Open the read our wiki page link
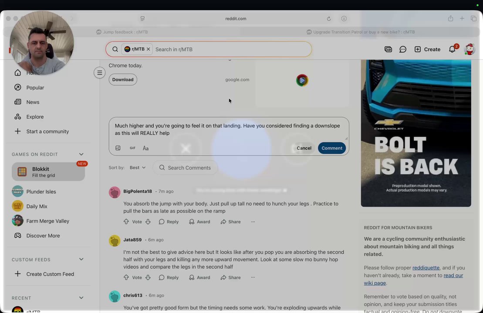 point(413,279)
